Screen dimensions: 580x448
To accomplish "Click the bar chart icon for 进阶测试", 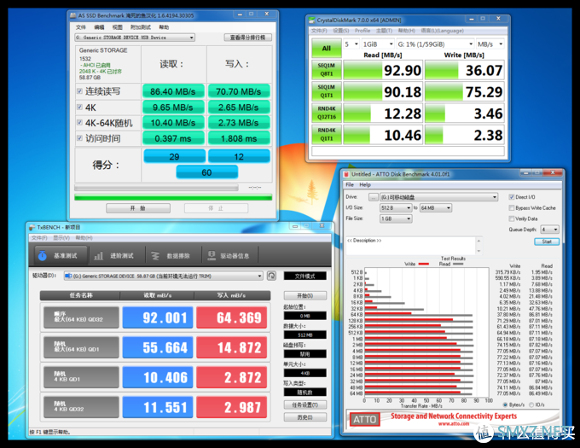I will (98, 256).
